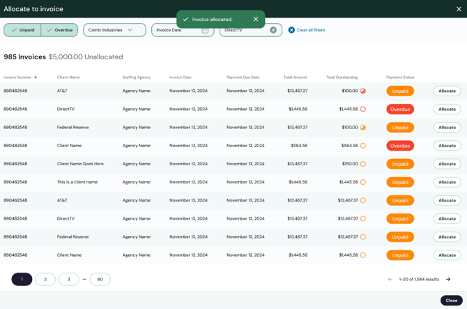Toggle the Overdue filter chip
This screenshot has height=309, width=467.
pyautogui.click(x=59, y=30)
